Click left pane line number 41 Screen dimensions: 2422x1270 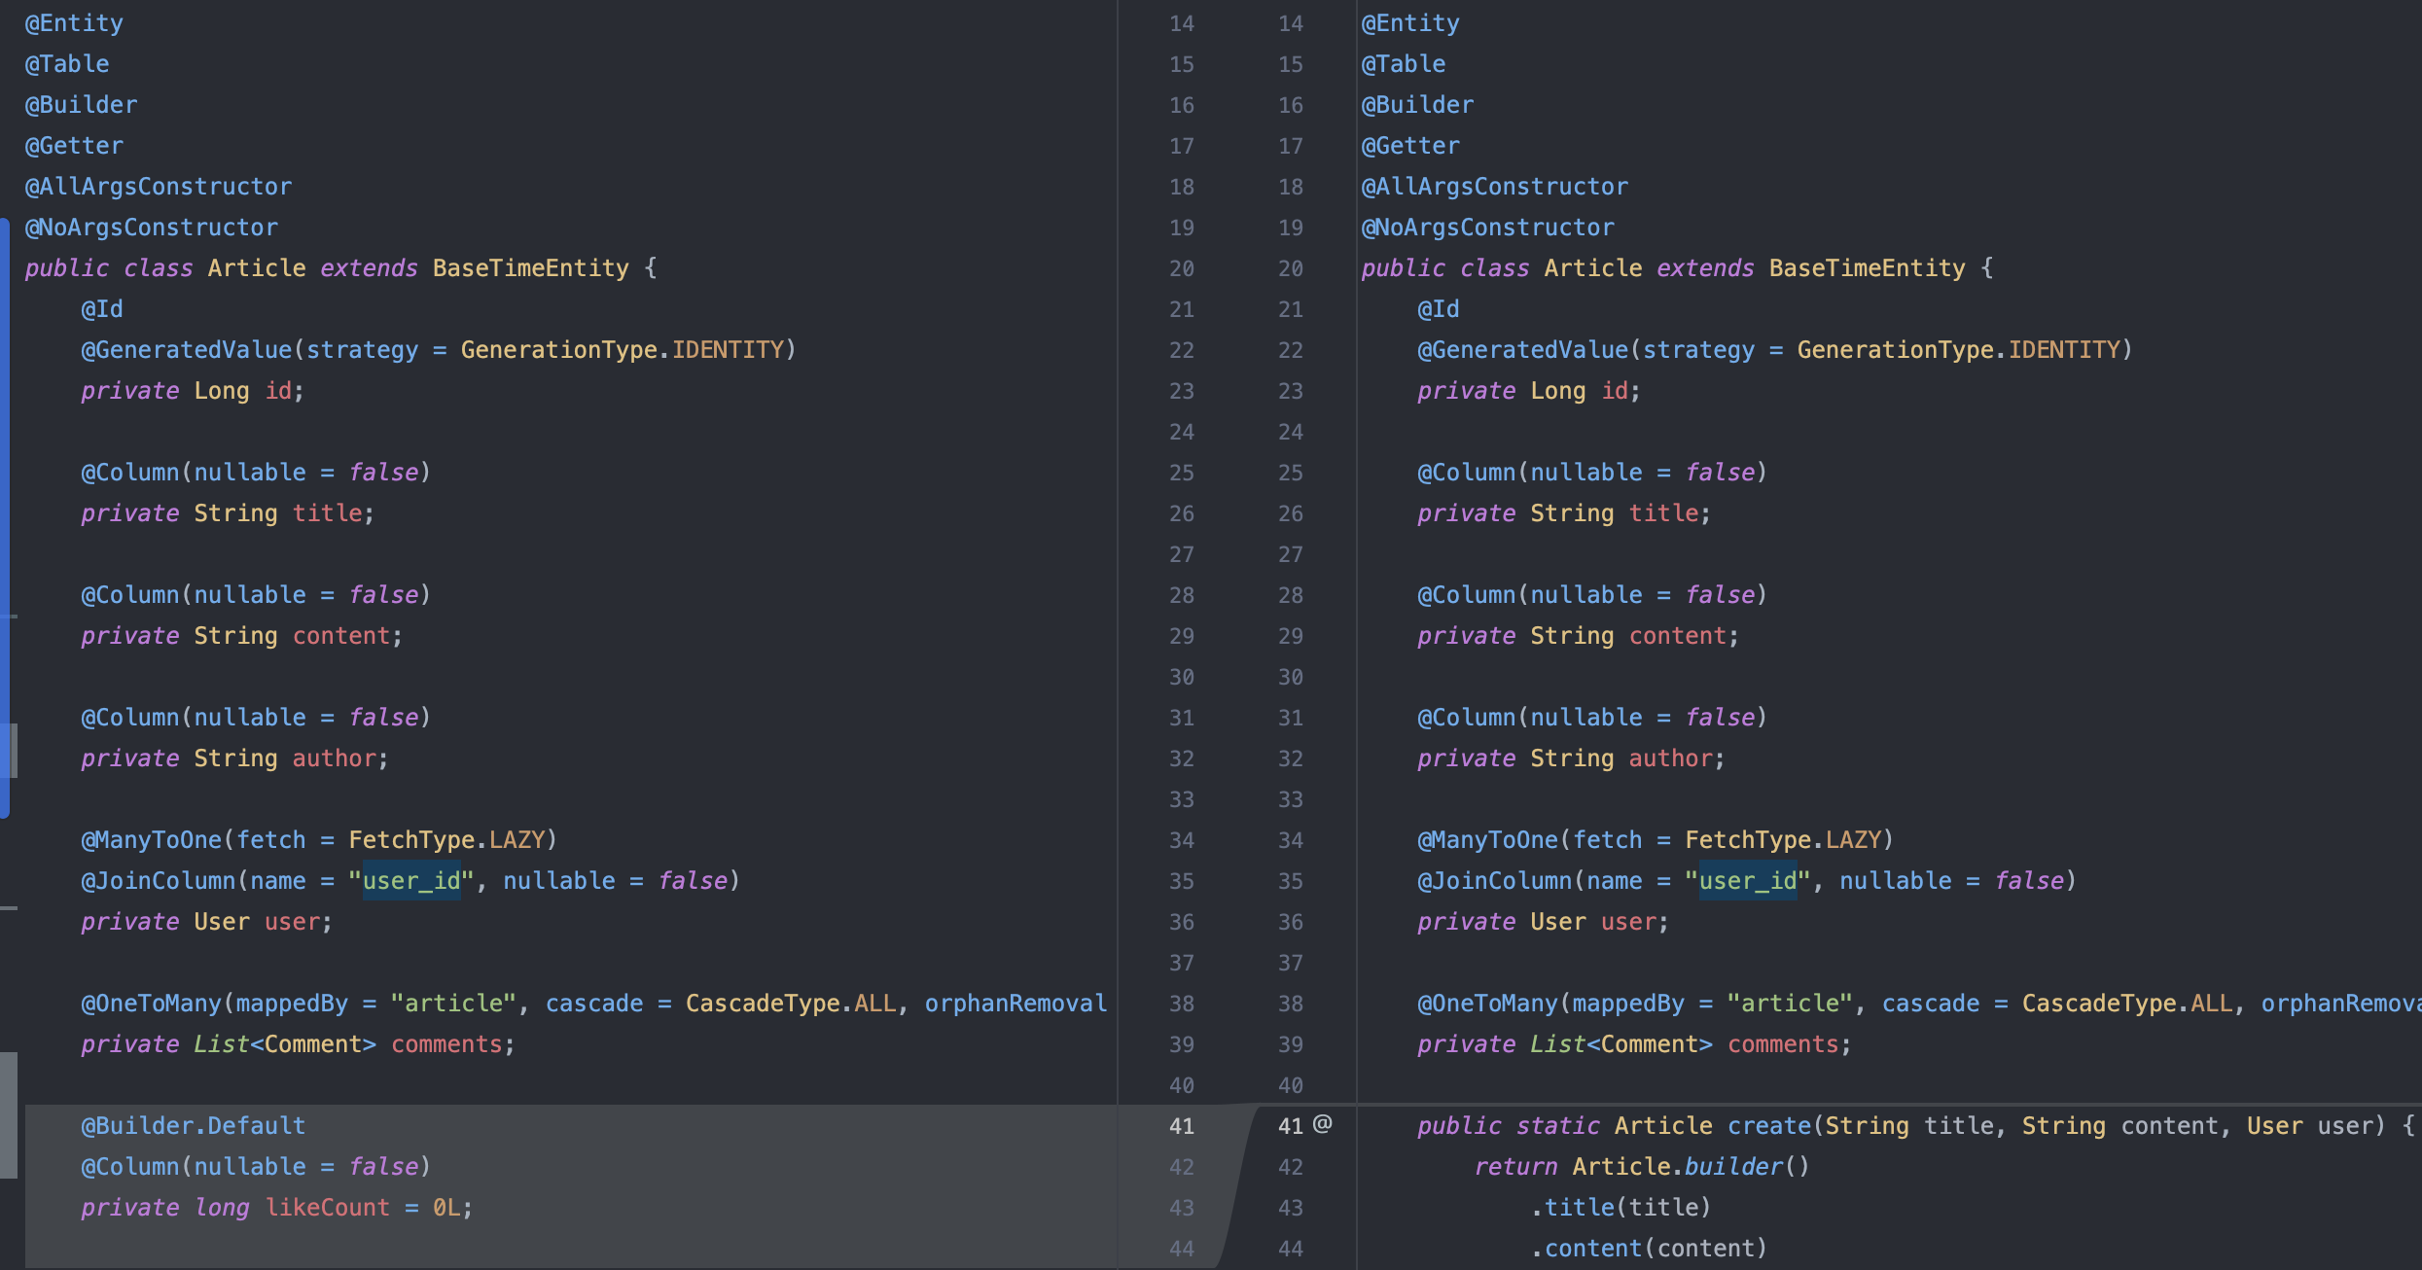tap(1181, 1126)
